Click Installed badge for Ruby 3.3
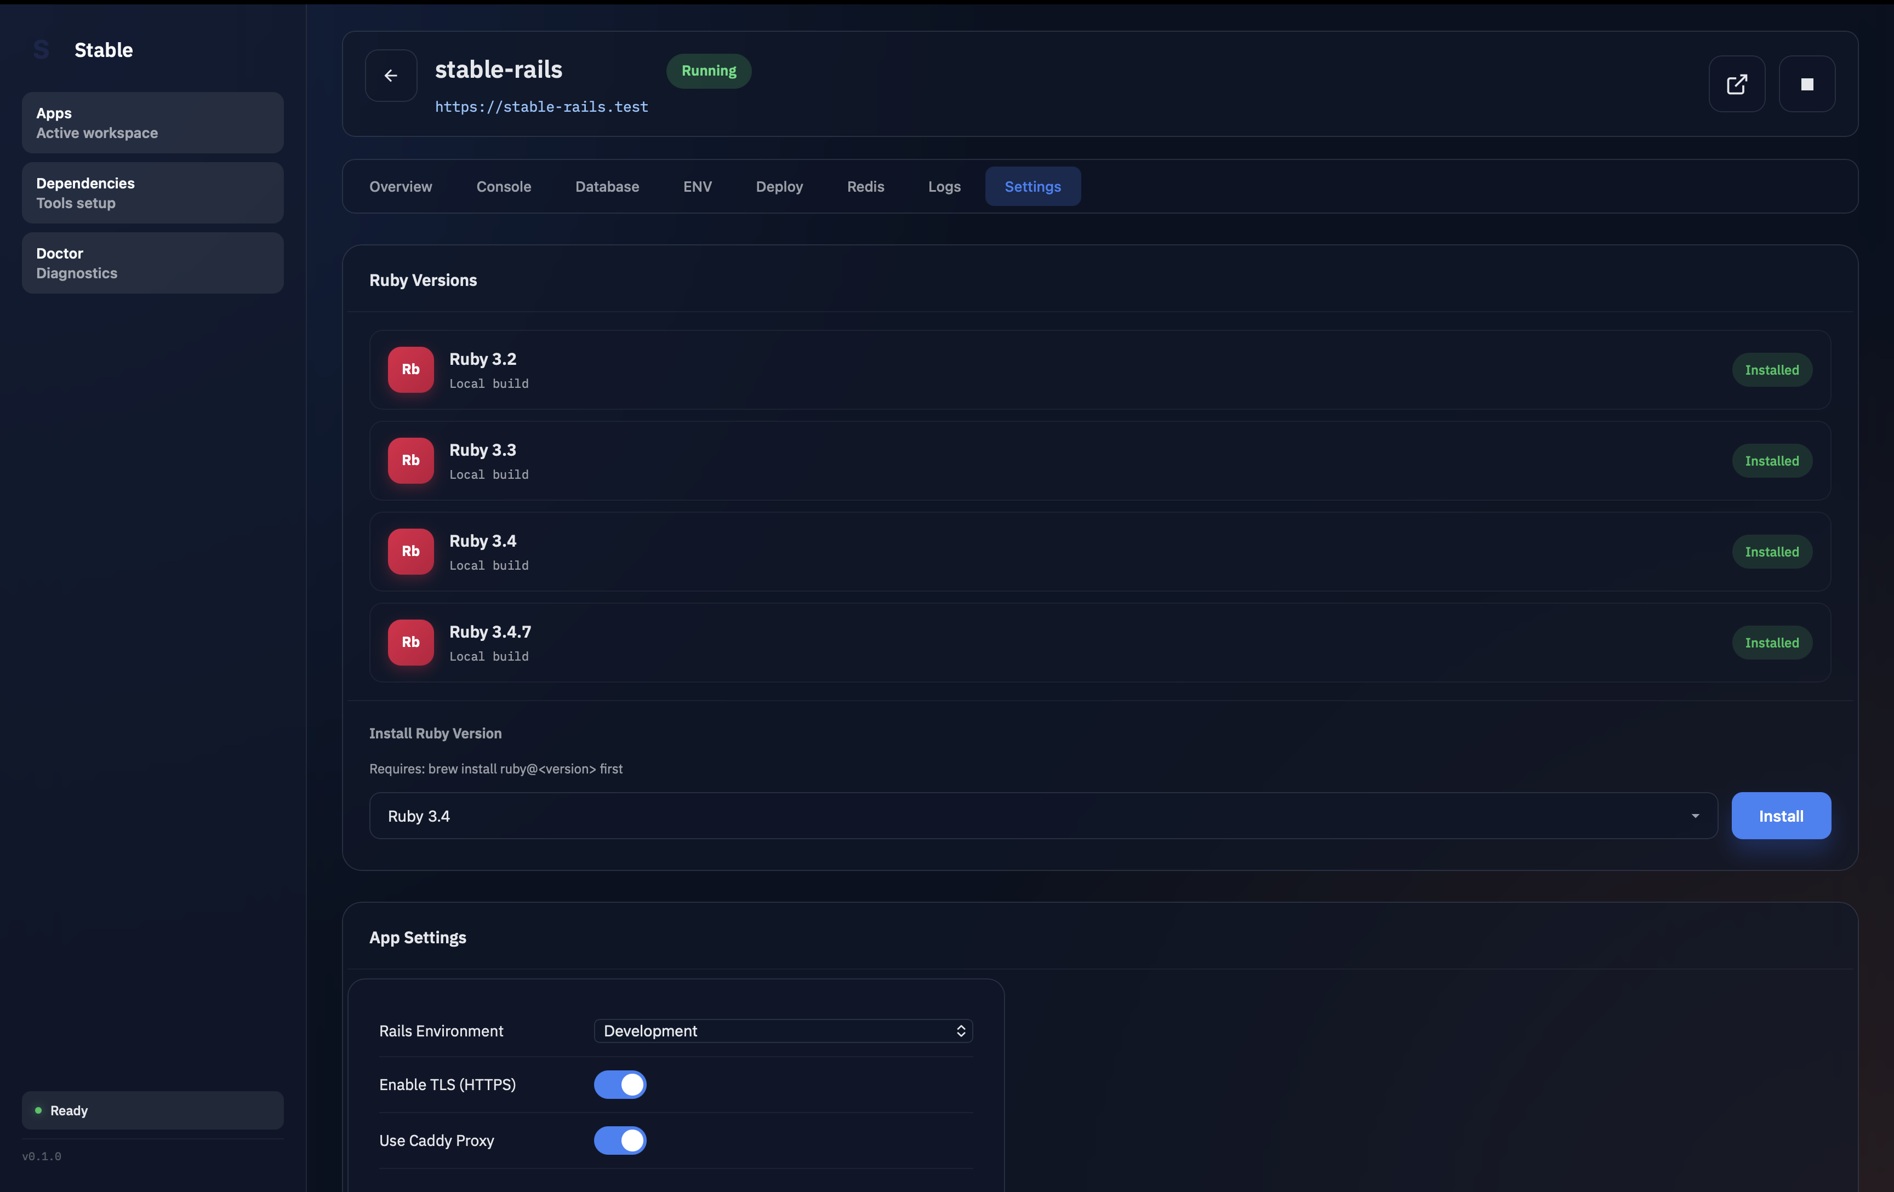 point(1772,461)
